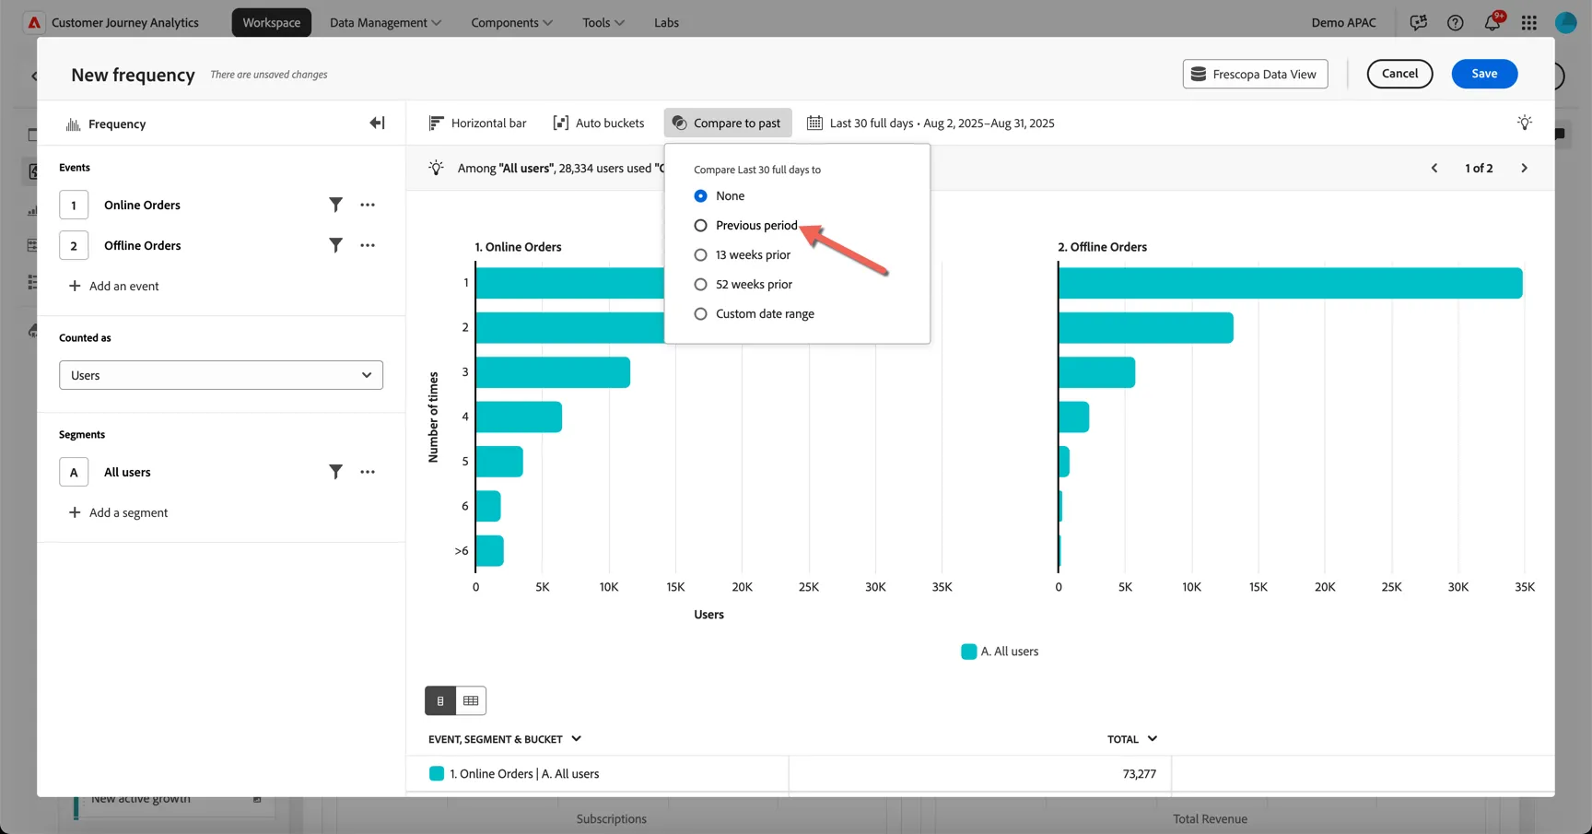Open more options for Offline Orders event

point(368,245)
